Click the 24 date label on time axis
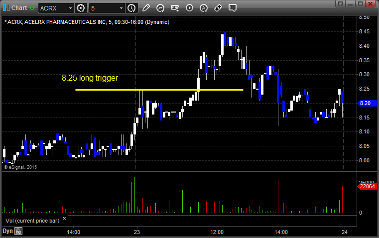379x238 pixels. pyautogui.click(x=345, y=232)
